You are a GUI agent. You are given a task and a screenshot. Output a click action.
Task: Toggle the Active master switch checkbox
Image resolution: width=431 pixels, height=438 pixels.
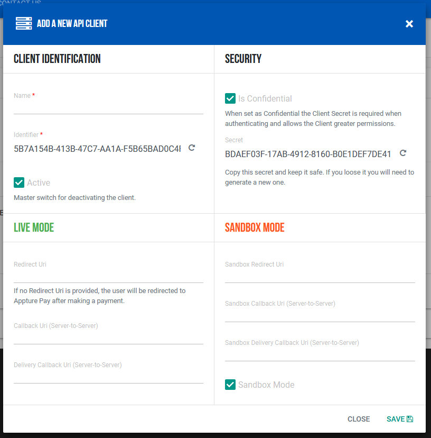pyautogui.click(x=19, y=182)
